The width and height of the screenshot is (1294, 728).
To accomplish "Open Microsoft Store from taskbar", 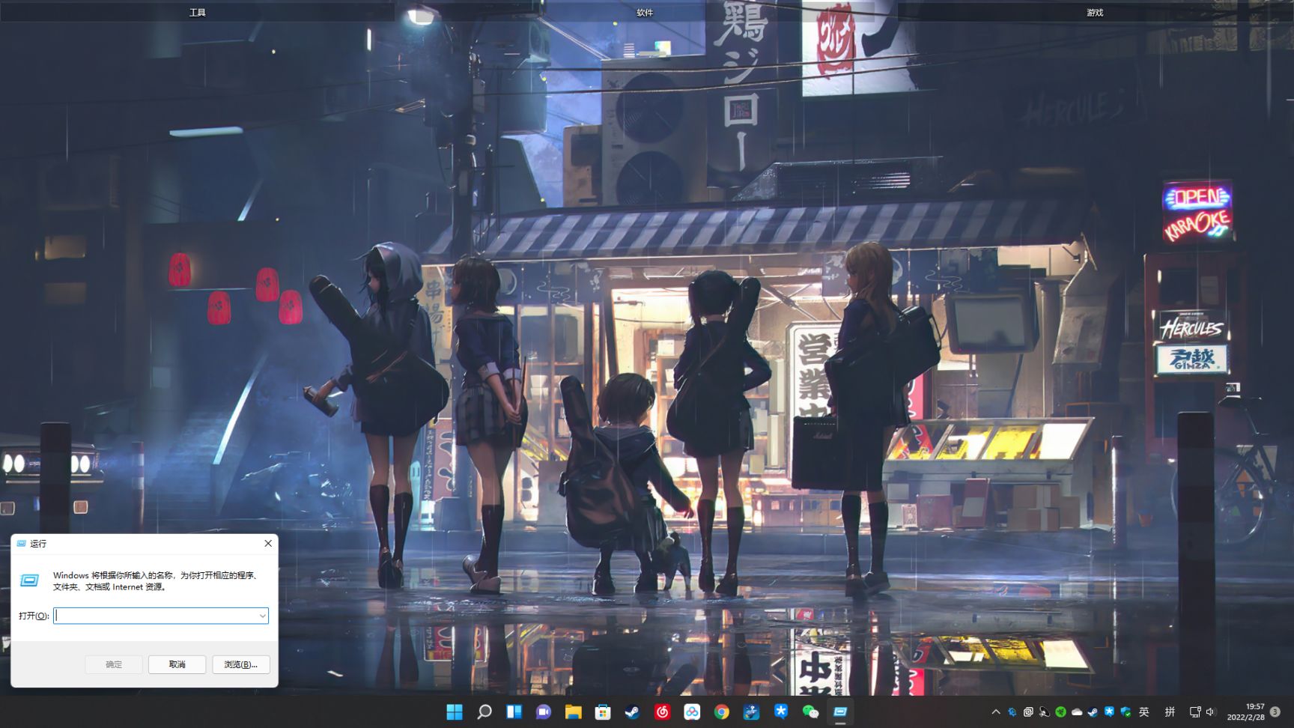I will tap(603, 712).
